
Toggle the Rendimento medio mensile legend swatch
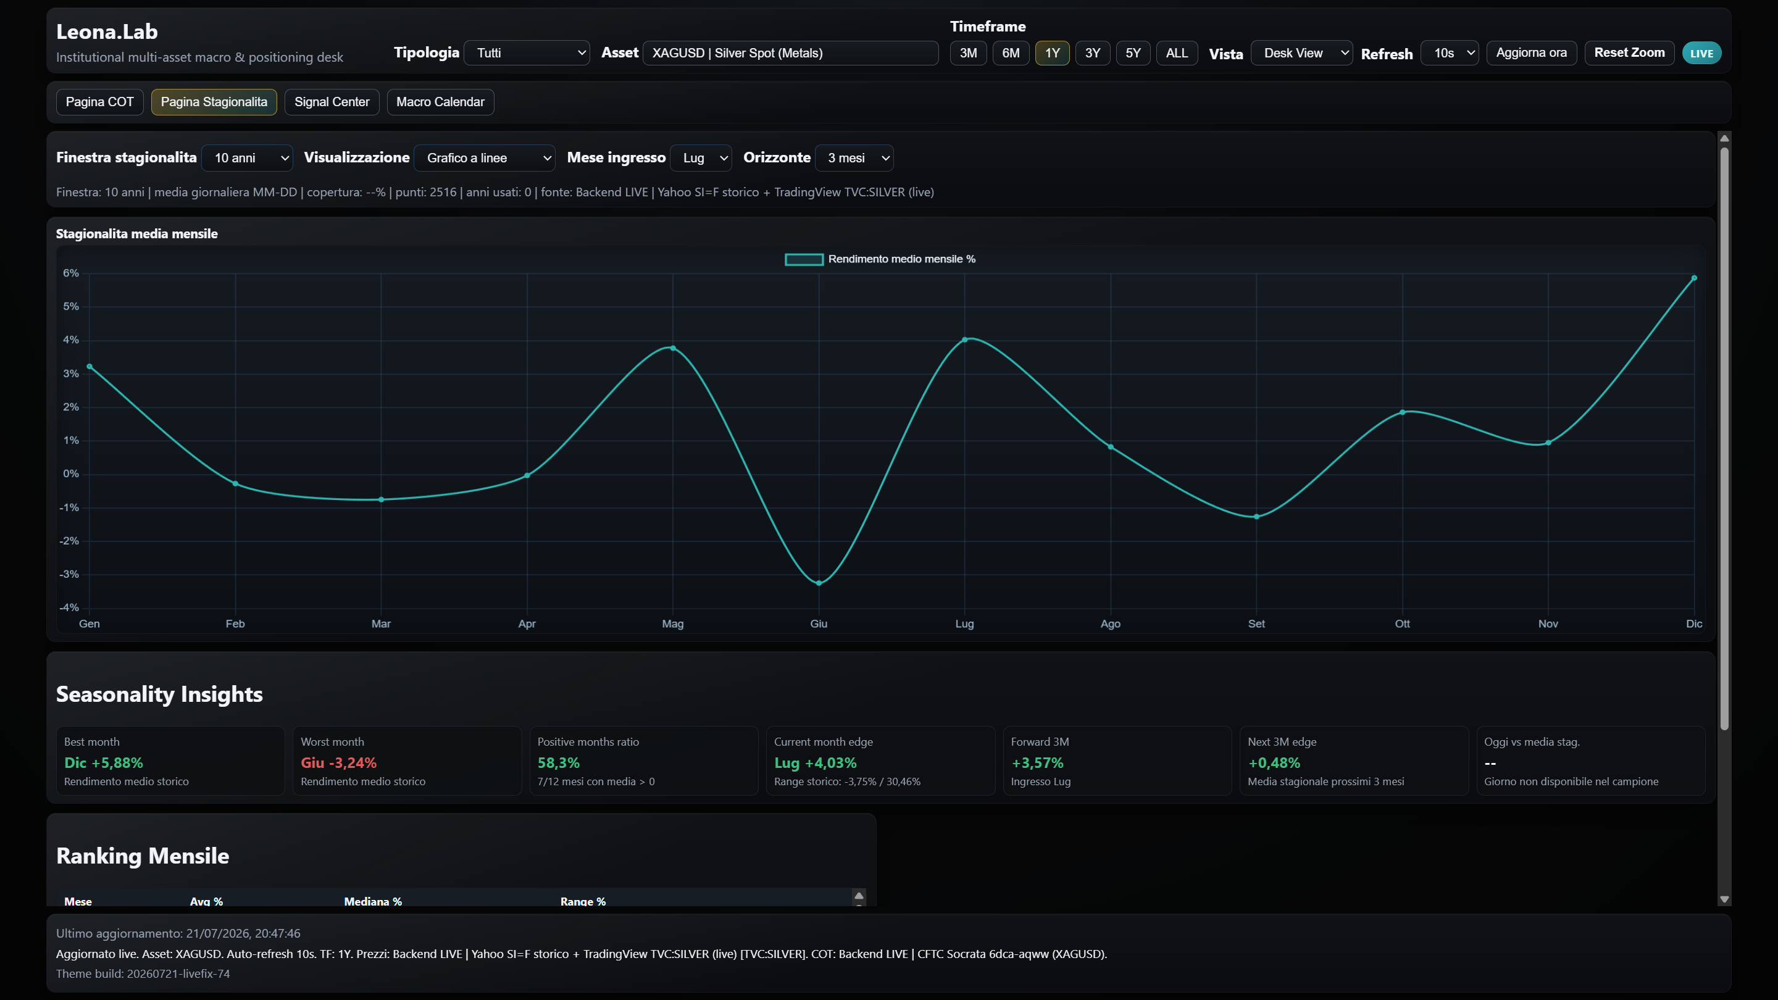(804, 259)
